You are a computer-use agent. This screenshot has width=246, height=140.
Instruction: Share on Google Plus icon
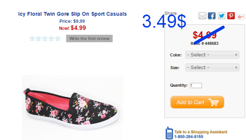241,16
